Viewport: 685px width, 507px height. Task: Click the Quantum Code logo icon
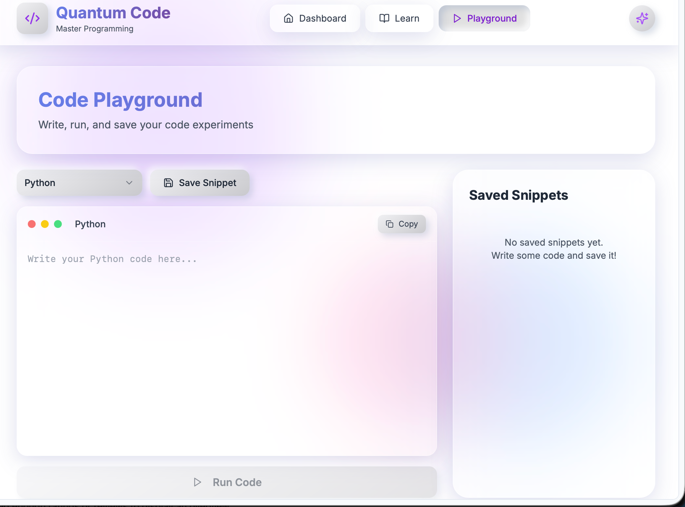pyautogui.click(x=32, y=18)
